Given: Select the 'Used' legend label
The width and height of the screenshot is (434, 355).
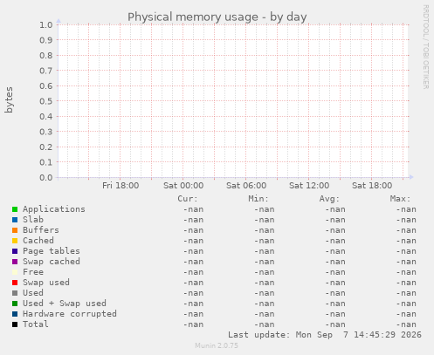Looking at the screenshot, I should tap(33, 293).
